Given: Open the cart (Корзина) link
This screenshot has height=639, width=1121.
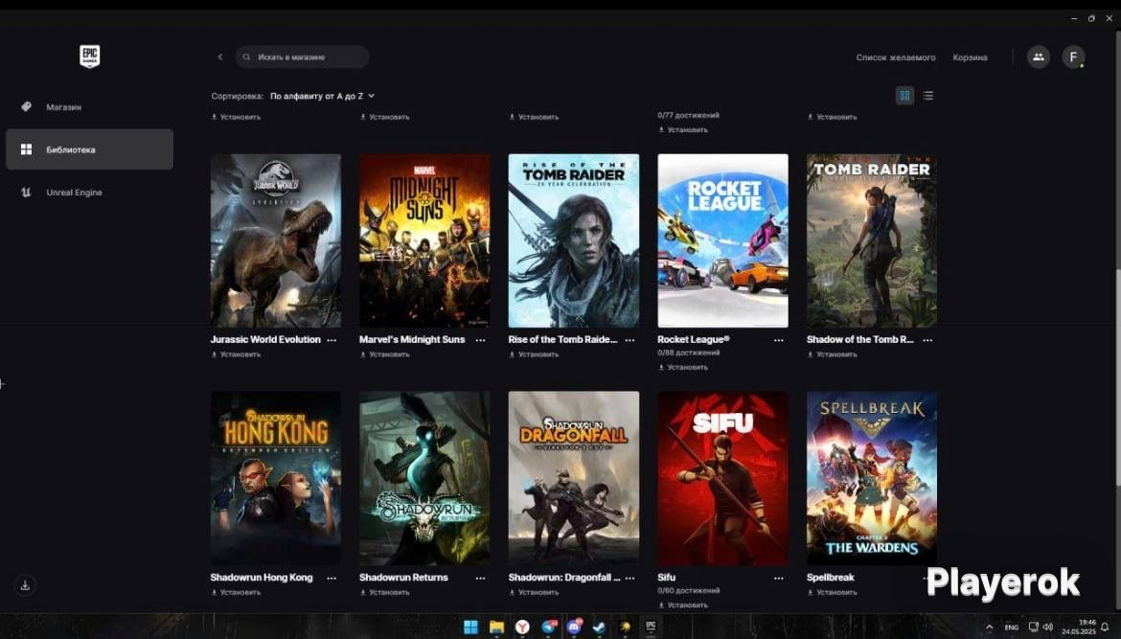Looking at the screenshot, I should pos(970,57).
